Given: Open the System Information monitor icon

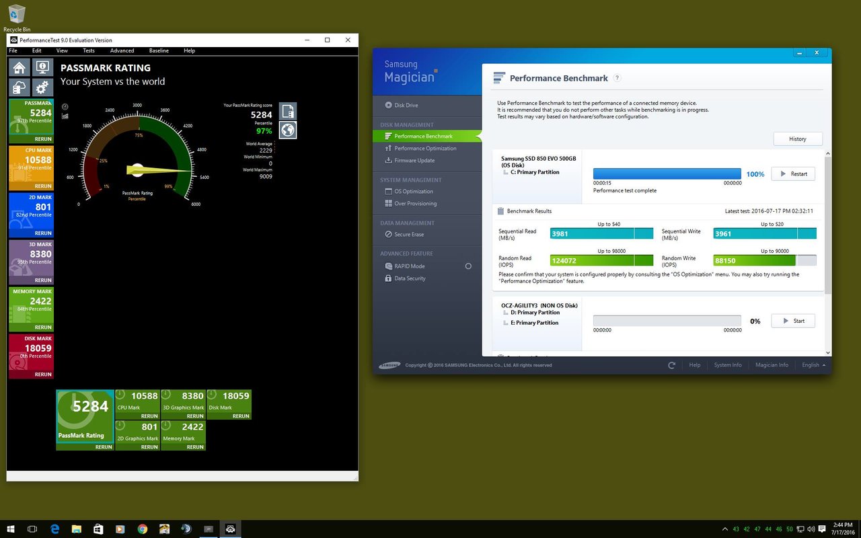Looking at the screenshot, I should click(42, 67).
